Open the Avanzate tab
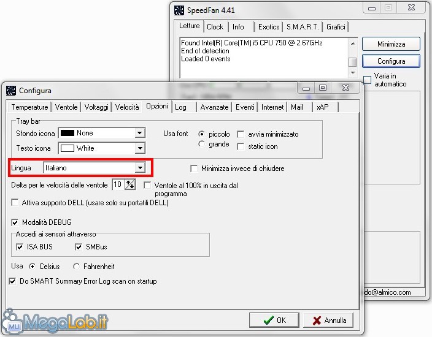This screenshot has width=432, height=337. click(214, 107)
